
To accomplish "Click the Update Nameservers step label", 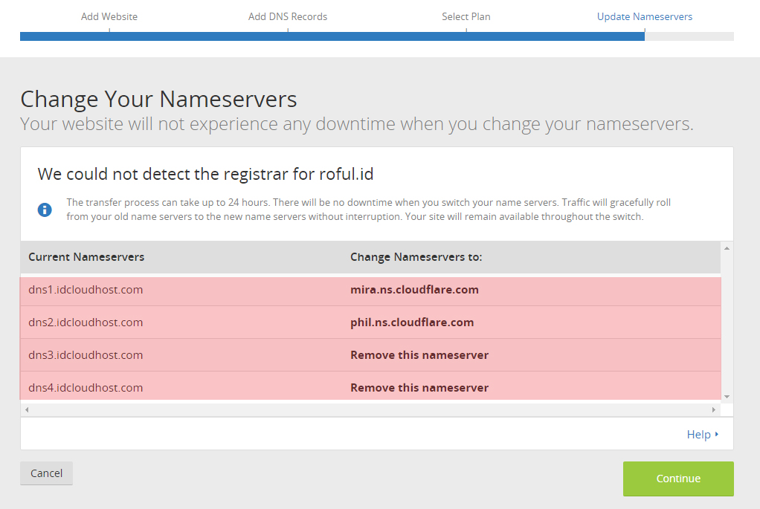I will pos(644,16).
